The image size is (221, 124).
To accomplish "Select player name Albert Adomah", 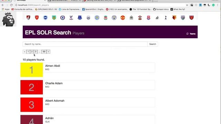I will click(x=55, y=101).
